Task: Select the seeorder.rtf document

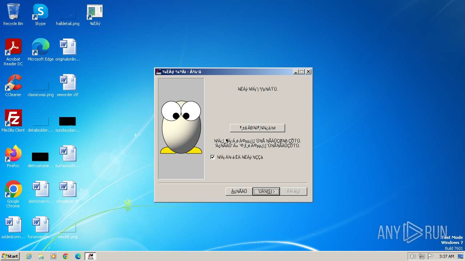Action: (x=68, y=86)
